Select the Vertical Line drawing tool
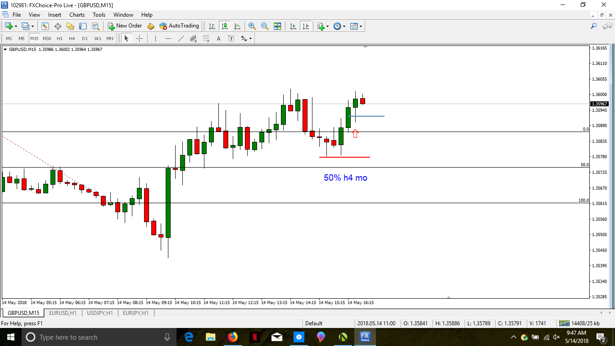Screen dimensions: 615x346 coord(155,39)
